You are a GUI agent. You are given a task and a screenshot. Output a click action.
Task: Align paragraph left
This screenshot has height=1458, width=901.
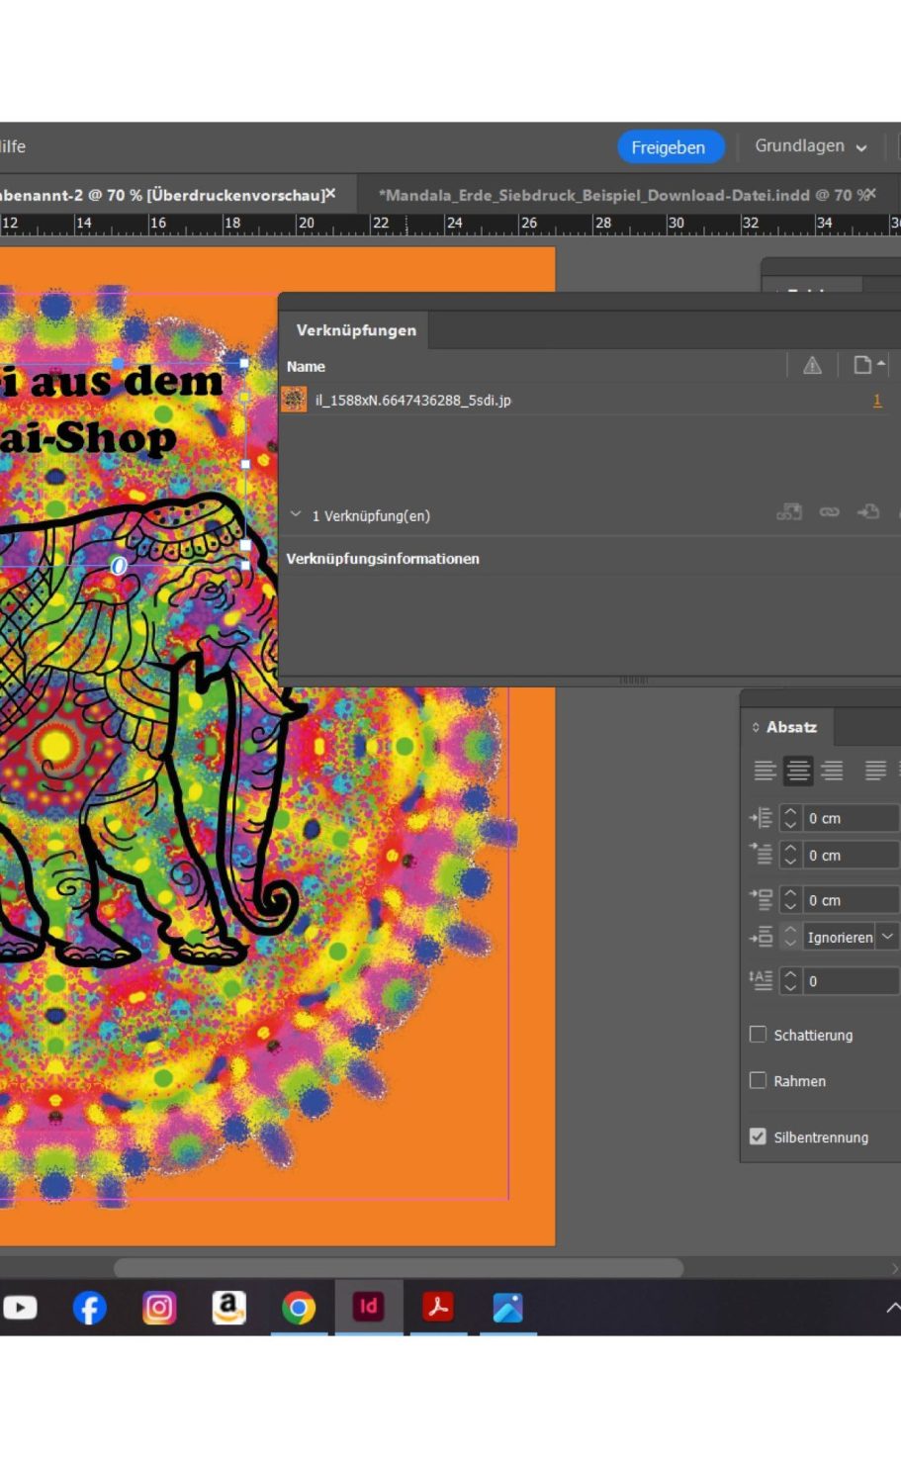click(x=765, y=771)
